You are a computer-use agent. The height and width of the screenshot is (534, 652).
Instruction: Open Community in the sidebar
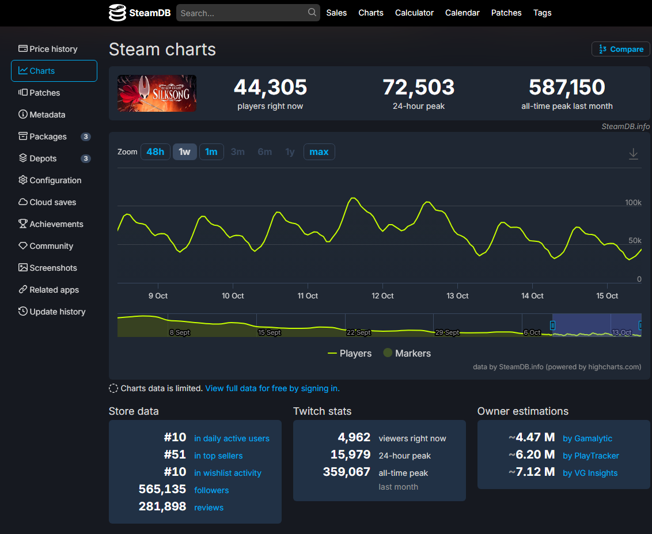click(54, 246)
